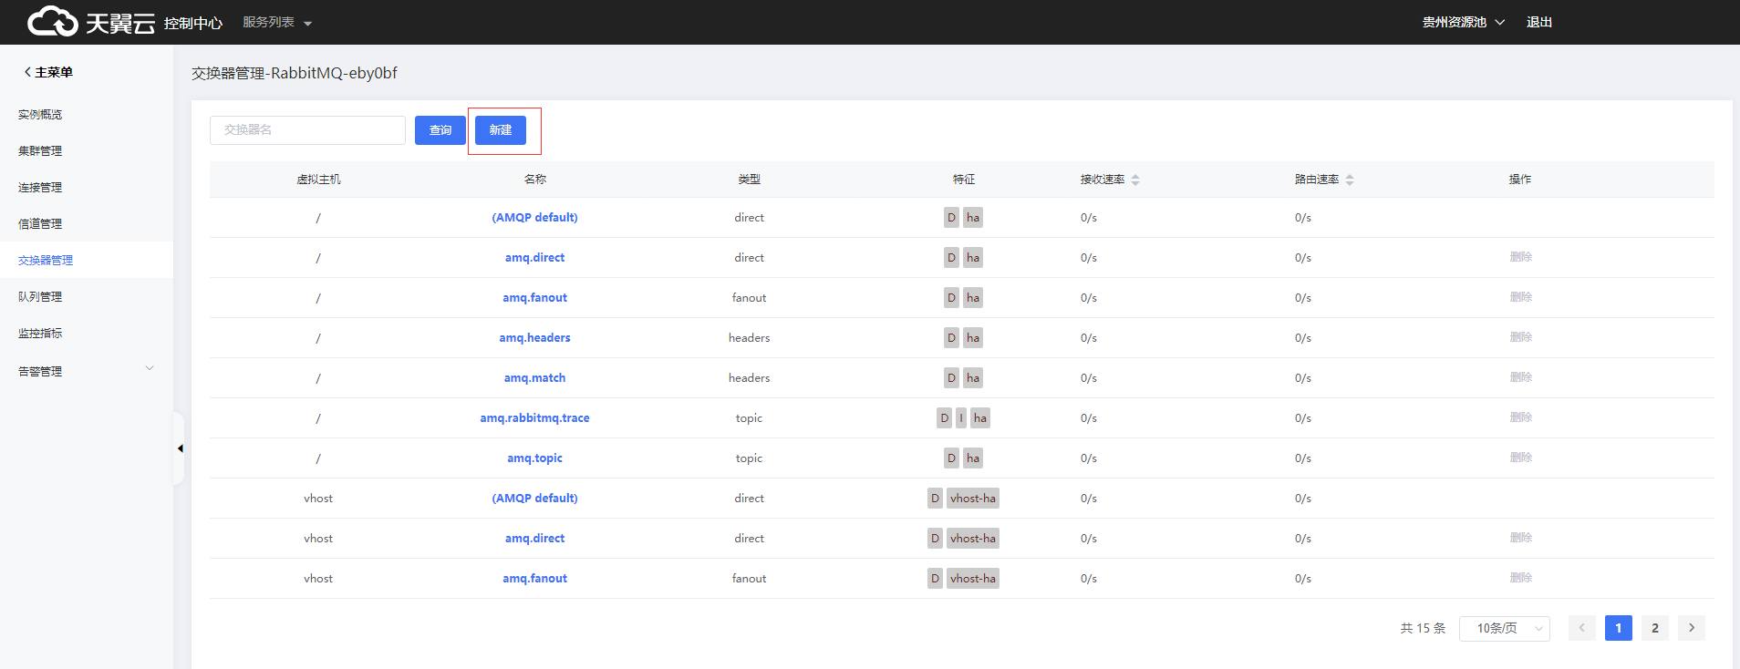
Task: Go to previous page arrow
Action: tap(1581, 628)
